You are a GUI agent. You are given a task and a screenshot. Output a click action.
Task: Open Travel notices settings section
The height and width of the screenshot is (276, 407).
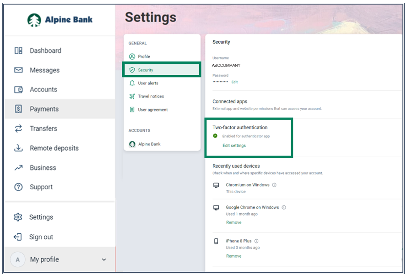(151, 97)
